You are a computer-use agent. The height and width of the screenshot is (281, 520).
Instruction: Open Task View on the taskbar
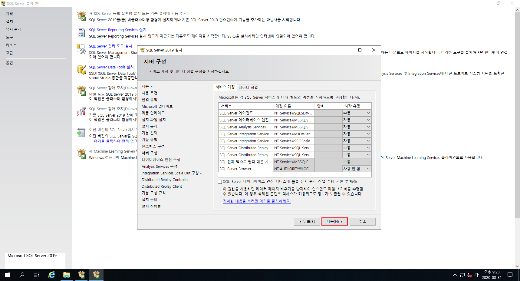click(x=36, y=275)
